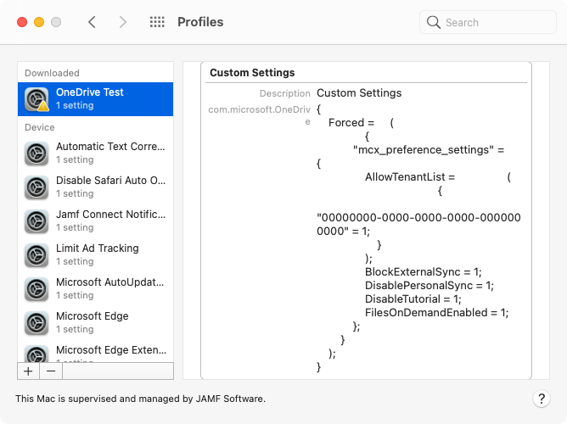Select the Microsoft AutoUpdat... profile

point(95,289)
